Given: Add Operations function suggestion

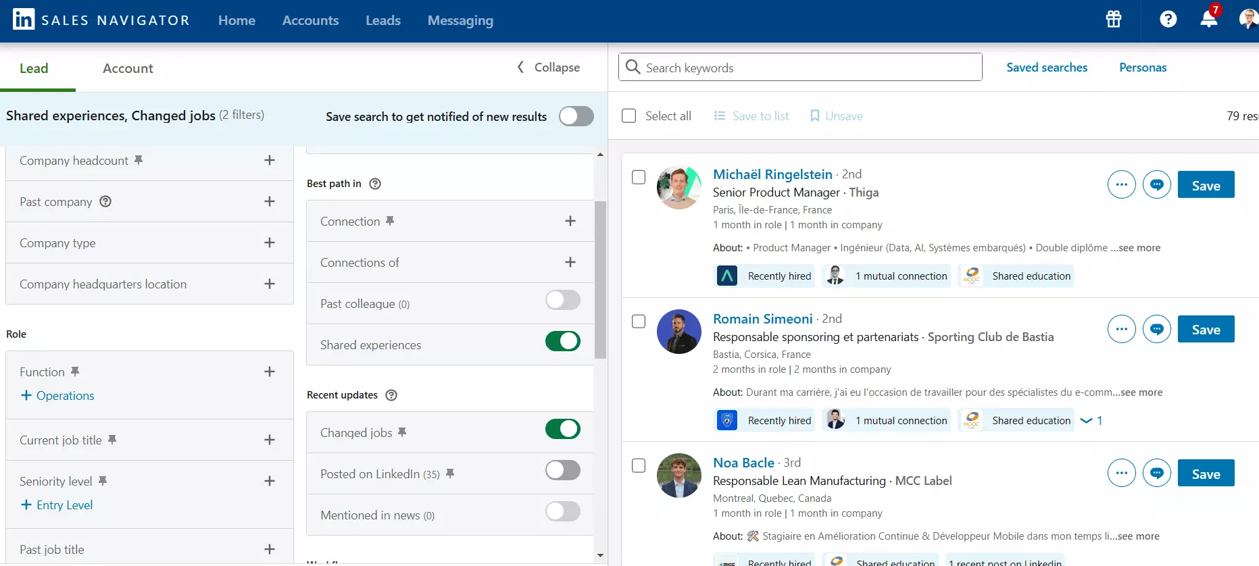Looking at the screenshot, I should point(57,395).
